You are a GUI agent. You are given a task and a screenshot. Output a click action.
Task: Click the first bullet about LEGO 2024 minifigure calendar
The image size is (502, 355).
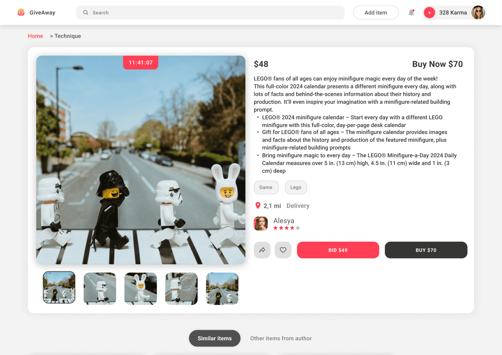pos(352,121)
